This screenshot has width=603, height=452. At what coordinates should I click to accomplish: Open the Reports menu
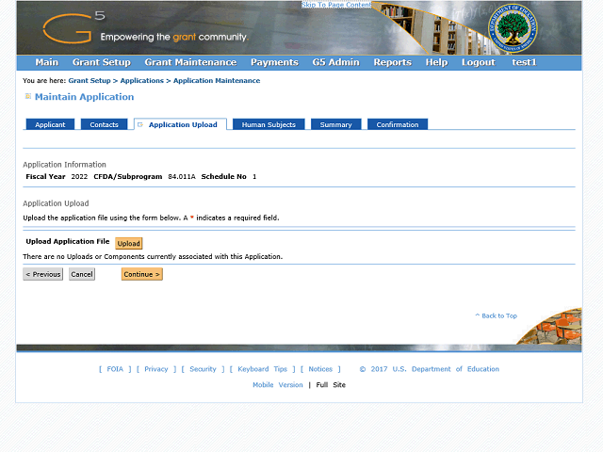coord(393,62)
